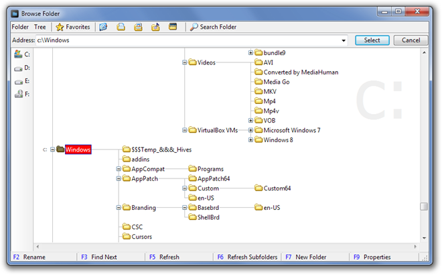Click F6 Refresh Subfolders command
This screenshot has width=442, height=275.
coord(247,257)
